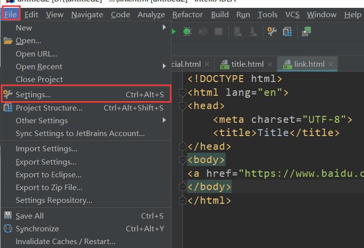364x248 pixels.
Task: Click the toolbar icon right of Project Structure
Action: [x=307, y=32]
